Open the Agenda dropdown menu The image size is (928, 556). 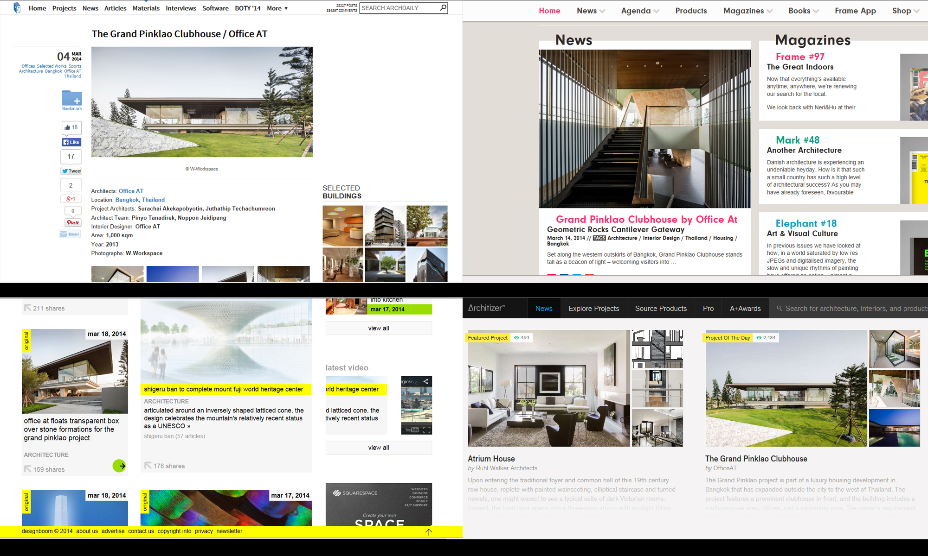[640, 11]
